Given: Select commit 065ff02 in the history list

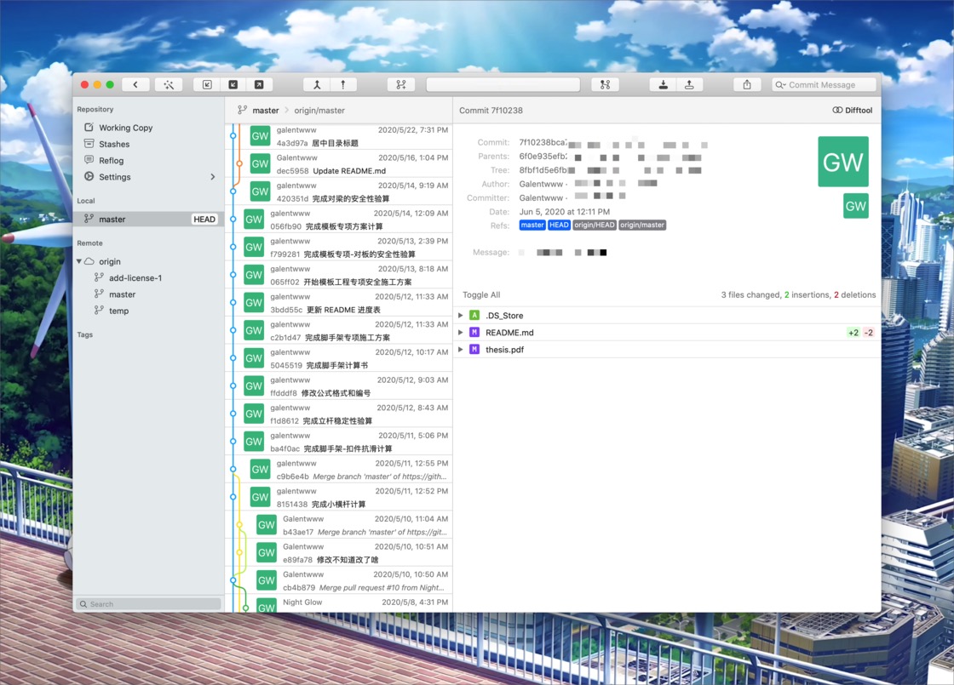Looking at the screenshot, I should 339,276.
